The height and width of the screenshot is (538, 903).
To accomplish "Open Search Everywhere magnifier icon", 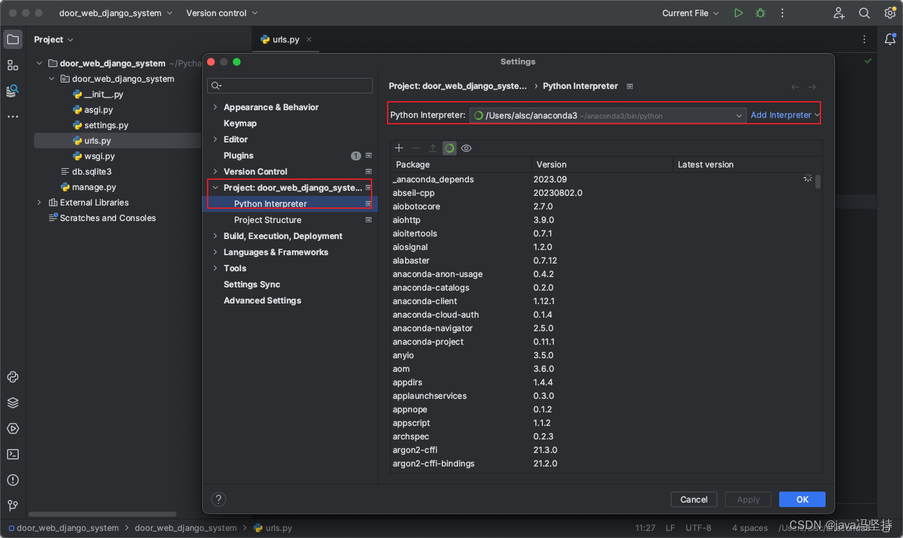I will 864,13.
